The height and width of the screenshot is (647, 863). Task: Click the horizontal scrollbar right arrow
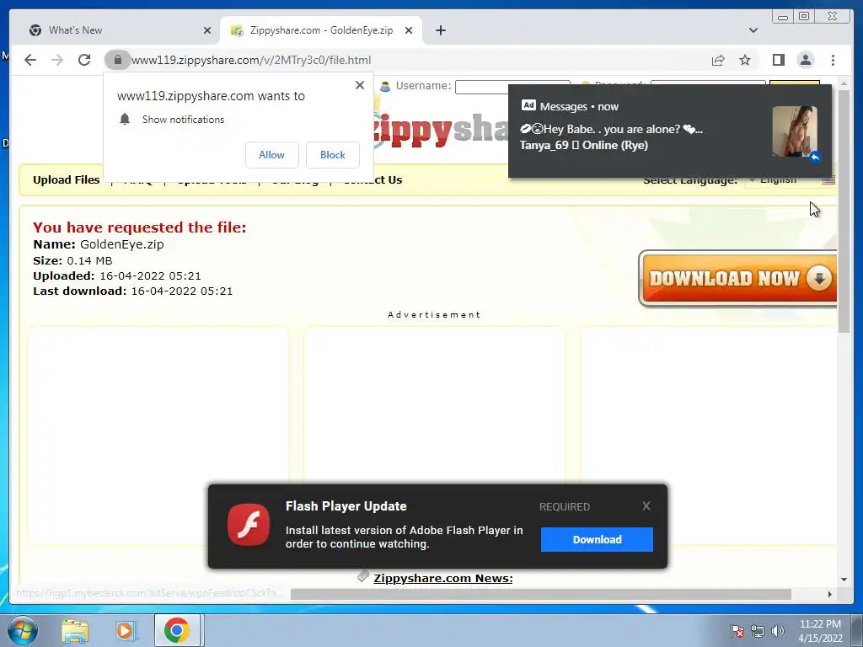830,594
